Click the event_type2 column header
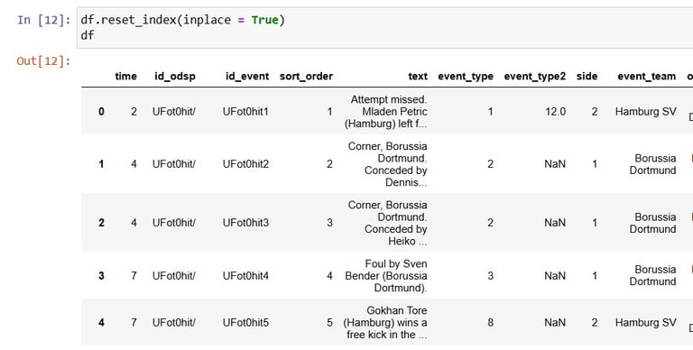The image size is (693, 350). click(x=535, y=76)
